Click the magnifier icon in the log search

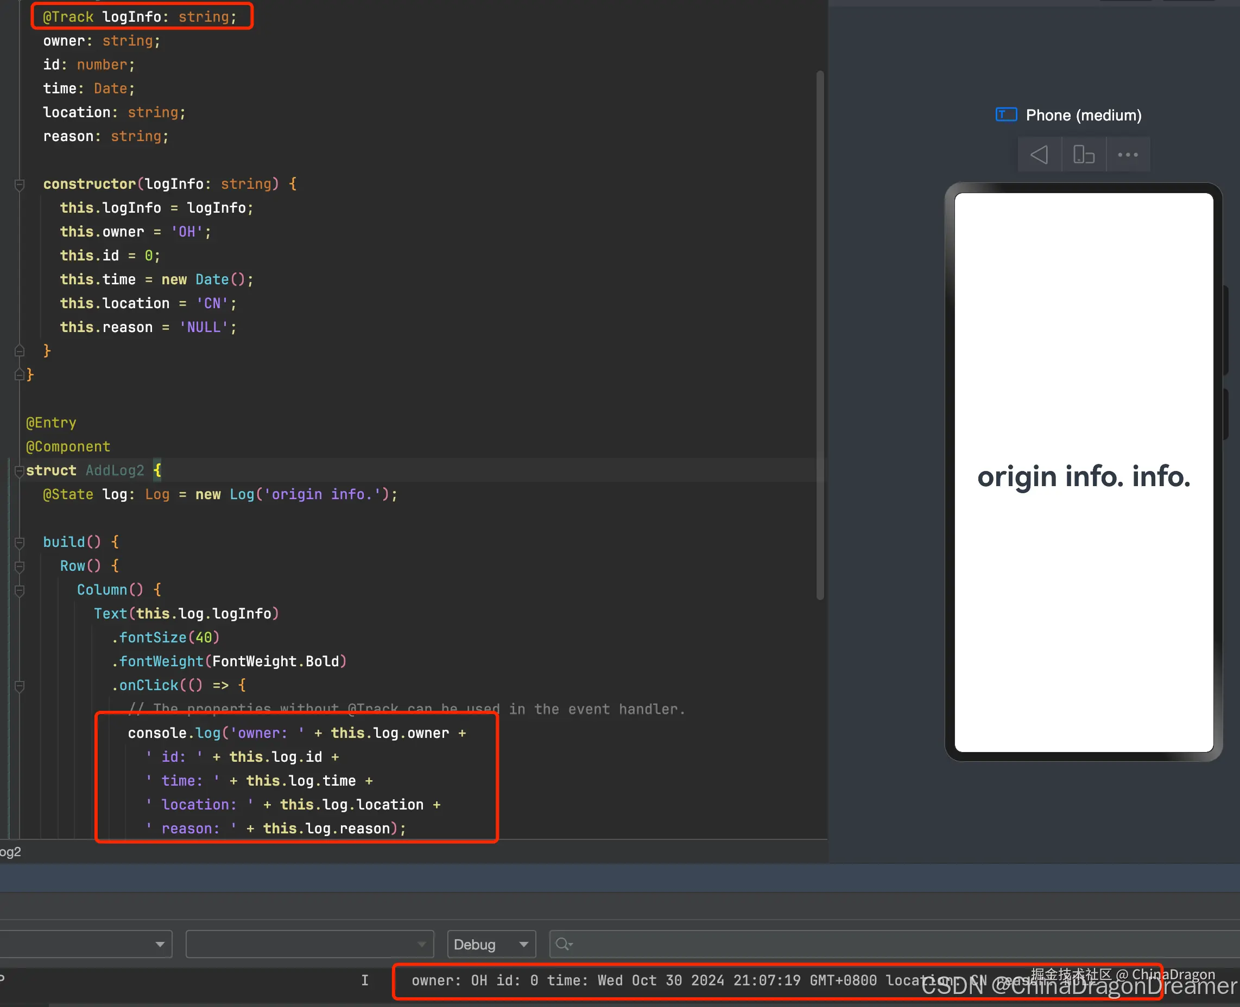(562, 945)
